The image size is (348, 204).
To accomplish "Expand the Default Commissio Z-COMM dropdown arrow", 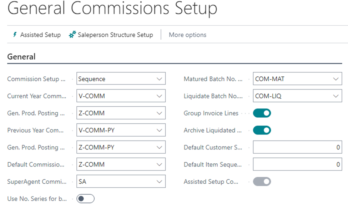I will click(159, 164).
